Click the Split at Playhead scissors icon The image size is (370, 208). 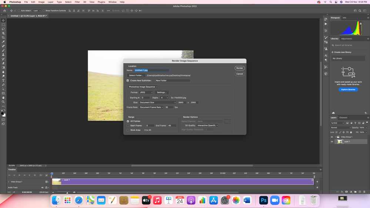41,175
